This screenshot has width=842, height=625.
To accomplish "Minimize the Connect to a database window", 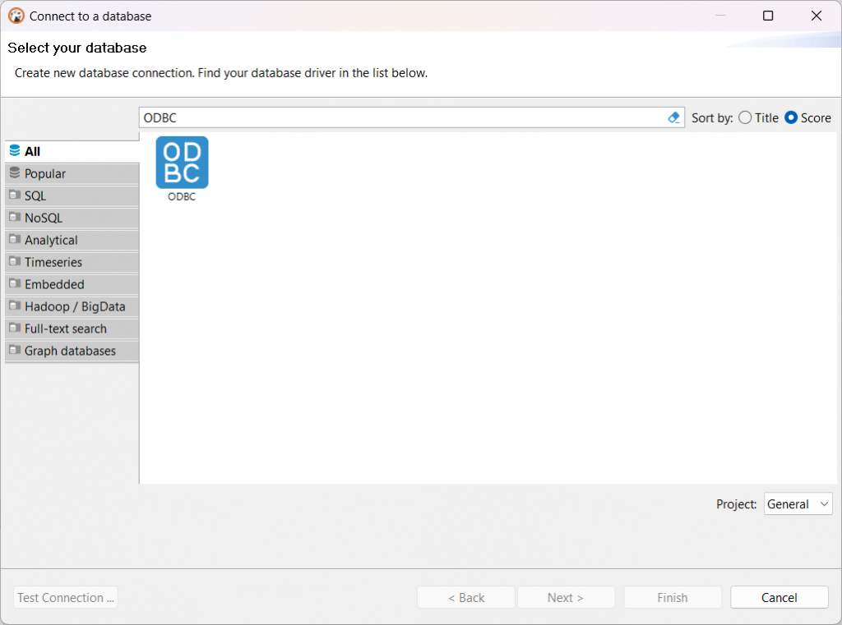I will pos(720,16).
